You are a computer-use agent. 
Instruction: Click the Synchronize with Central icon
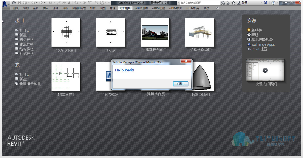[x=25, y=3]
